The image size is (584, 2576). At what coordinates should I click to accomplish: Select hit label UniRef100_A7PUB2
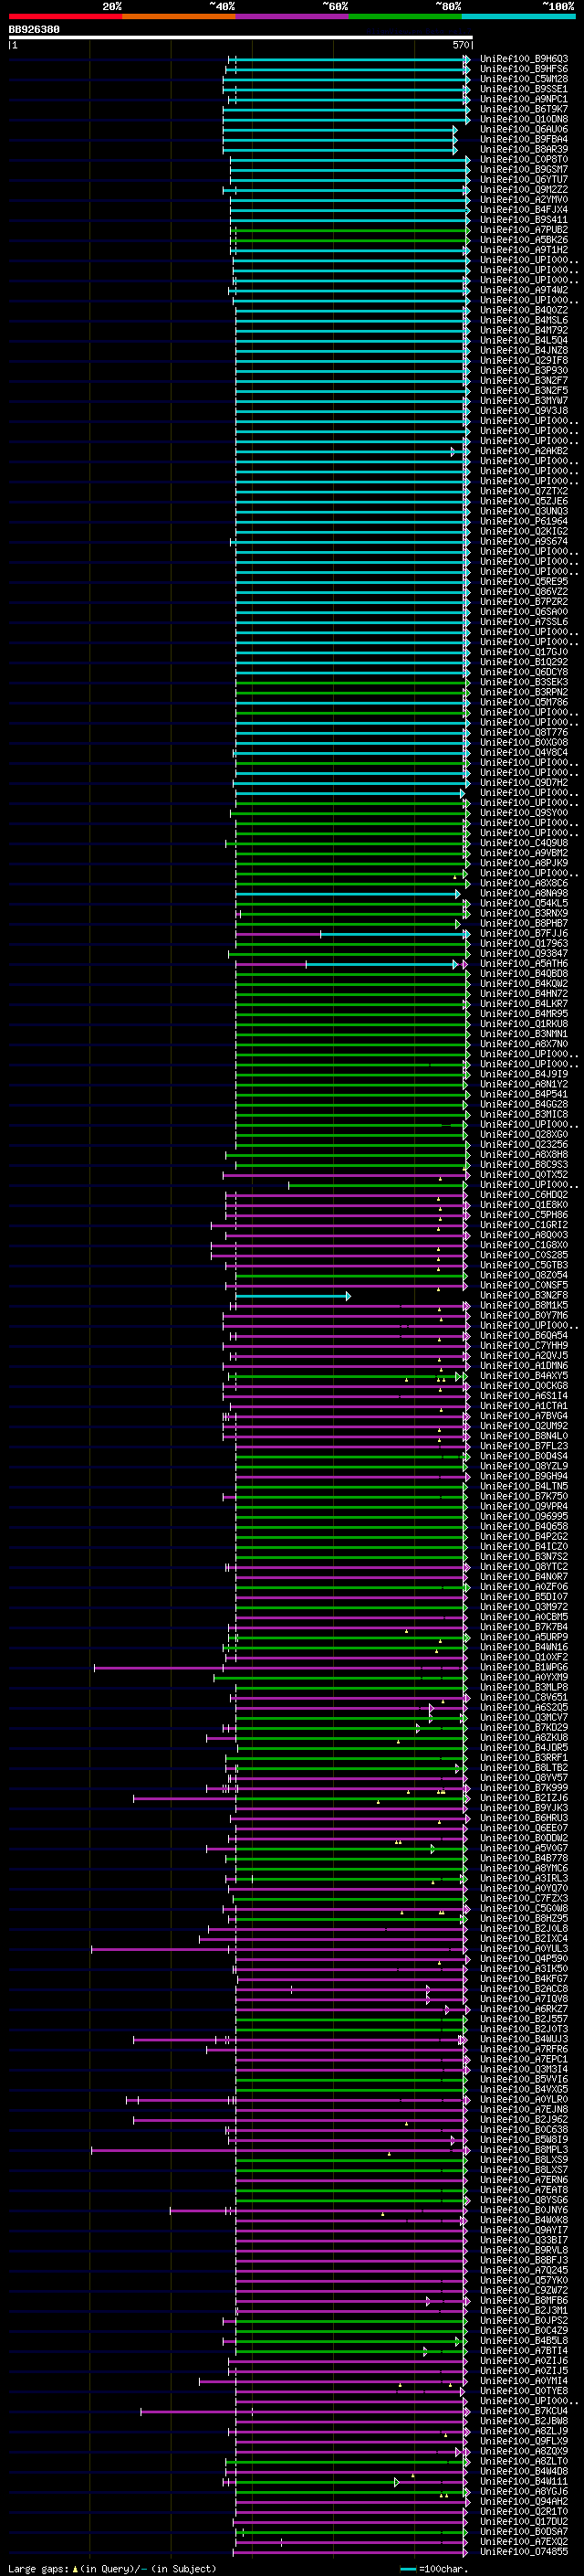[x=524, y=230]
